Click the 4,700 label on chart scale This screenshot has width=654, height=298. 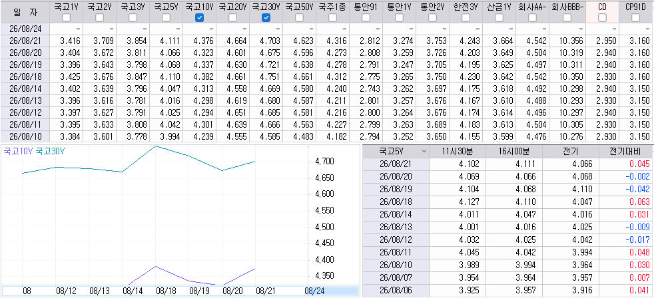(324, 161)
